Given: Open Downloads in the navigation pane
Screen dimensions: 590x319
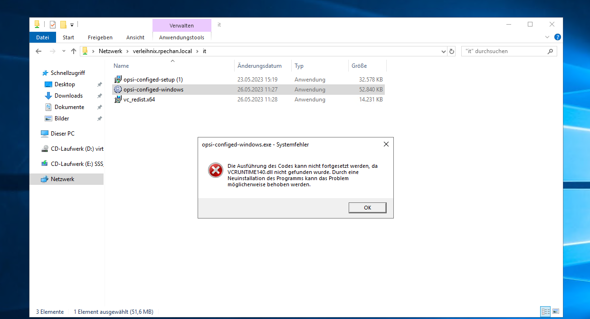Looking at the screenshot, I should (x=68, y=96).
